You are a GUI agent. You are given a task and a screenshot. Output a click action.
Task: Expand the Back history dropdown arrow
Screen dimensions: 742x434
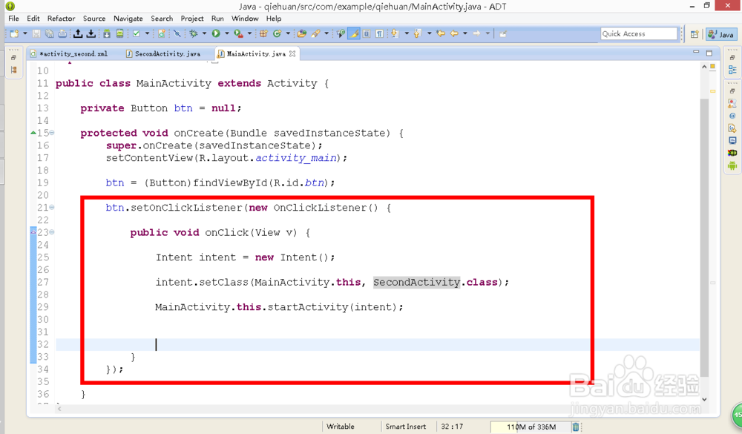pyautogui.click(x=465, y=33)
